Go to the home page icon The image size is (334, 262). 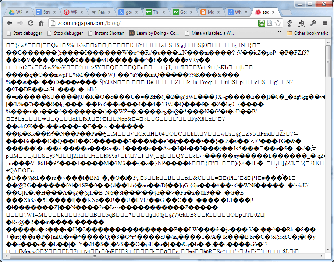tap(42, 23)
